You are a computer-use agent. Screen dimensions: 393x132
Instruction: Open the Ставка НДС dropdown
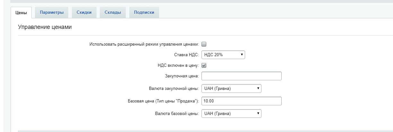tap(223, 55)
